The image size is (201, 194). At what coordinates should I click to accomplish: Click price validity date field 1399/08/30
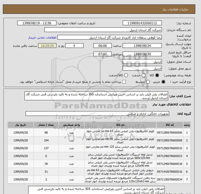click(x=142, y=54)
